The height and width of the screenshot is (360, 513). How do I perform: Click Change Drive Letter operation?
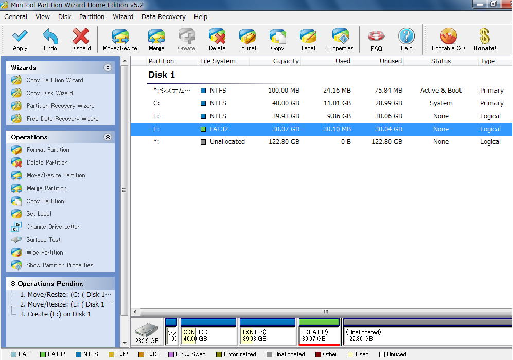click(x=52, y=227)
